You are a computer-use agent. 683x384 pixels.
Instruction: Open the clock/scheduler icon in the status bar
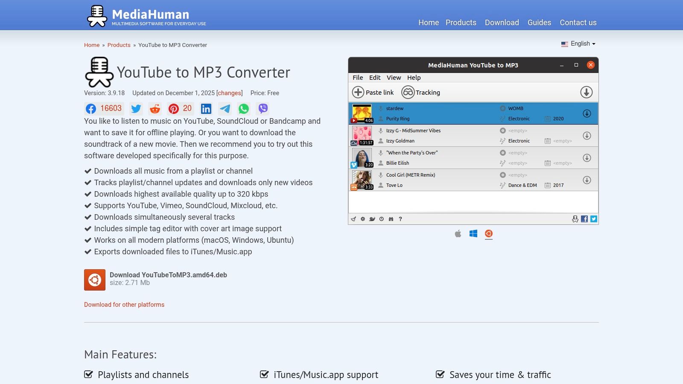click(x=382, y=218)
